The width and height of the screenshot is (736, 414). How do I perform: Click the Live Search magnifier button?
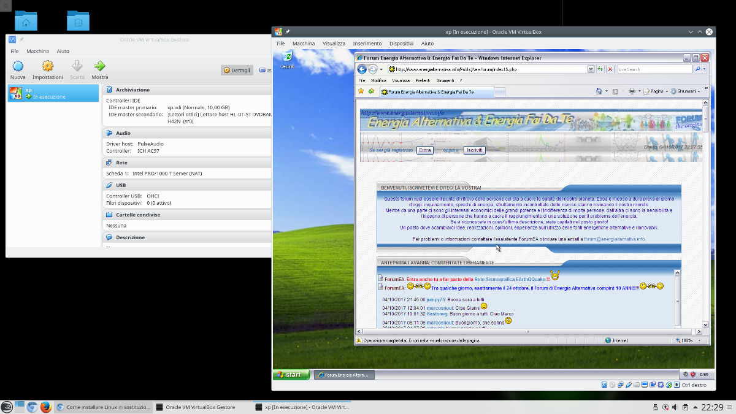tap(697, 69)
